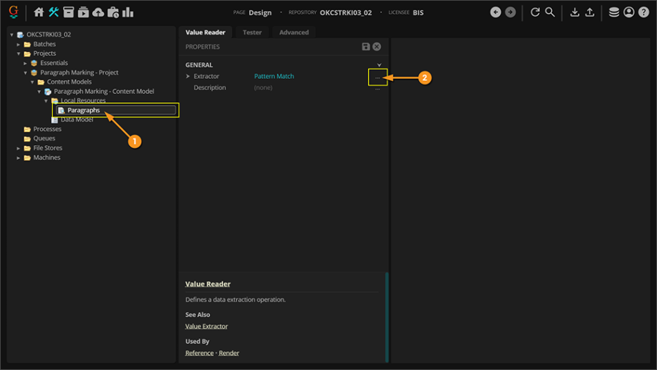Click the database stack icon
This screenshot has width=657, height=370.
pyautogui.click(x=613, y=12)
